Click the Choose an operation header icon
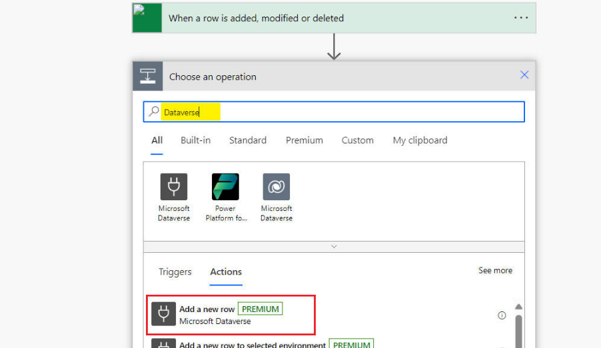This screenshot has width=601, height=348. click(147, 76)
